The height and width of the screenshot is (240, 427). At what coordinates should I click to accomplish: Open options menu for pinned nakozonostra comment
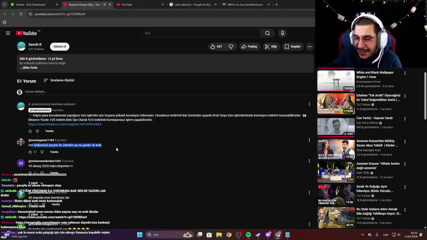[309, 104]
